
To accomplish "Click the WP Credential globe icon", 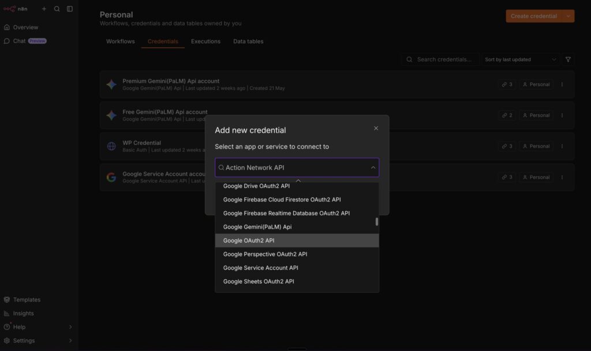I will point(111,146).
